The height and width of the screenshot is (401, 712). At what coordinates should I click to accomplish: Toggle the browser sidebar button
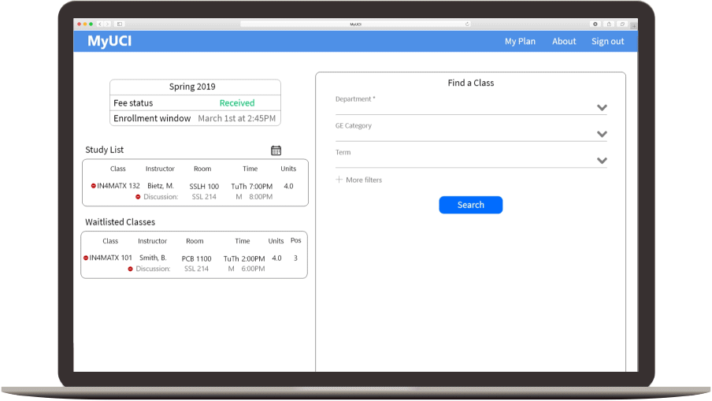pyautogui.click(x=120, y=24)
